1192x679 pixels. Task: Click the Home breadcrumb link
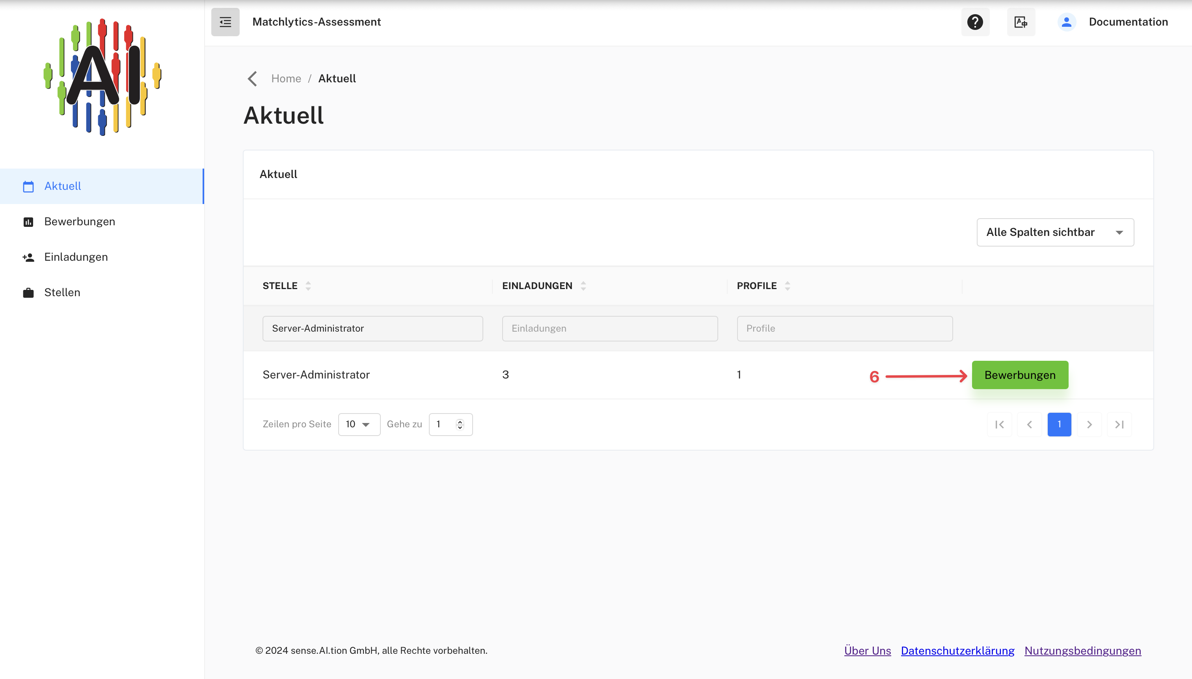click(286, 78)
